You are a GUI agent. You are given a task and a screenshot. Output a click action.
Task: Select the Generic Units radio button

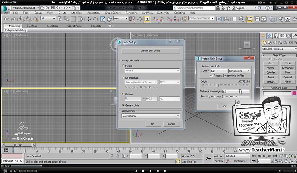coord(123,105)
